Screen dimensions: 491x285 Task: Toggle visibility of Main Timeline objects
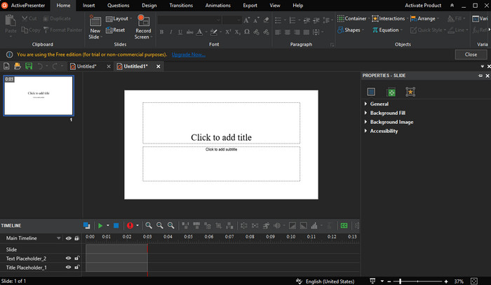68,239
